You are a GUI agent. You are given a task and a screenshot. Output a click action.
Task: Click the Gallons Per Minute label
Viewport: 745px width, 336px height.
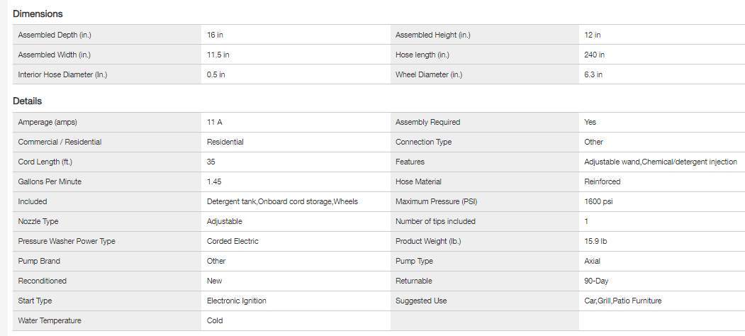(x=50, y=181)
